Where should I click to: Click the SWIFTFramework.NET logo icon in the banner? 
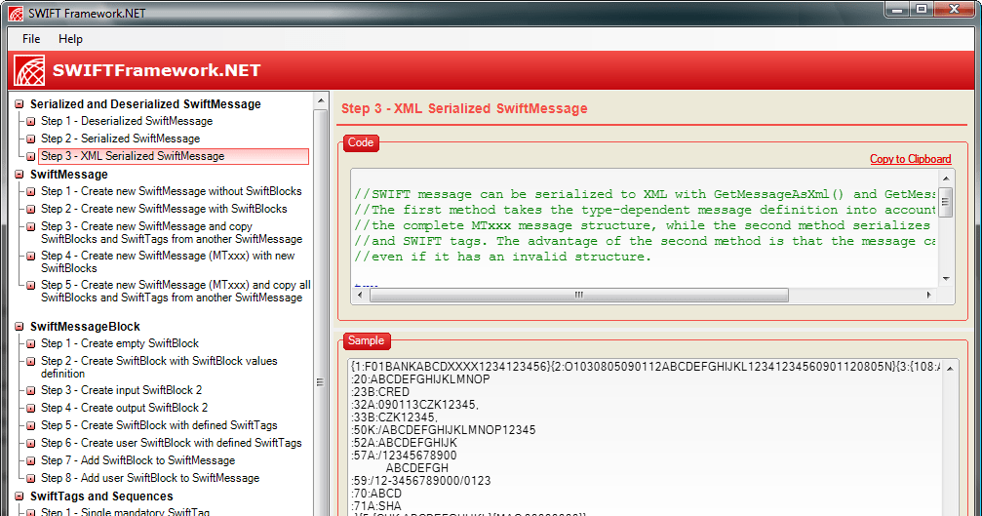pyautogui.click(x=29, y=70)
